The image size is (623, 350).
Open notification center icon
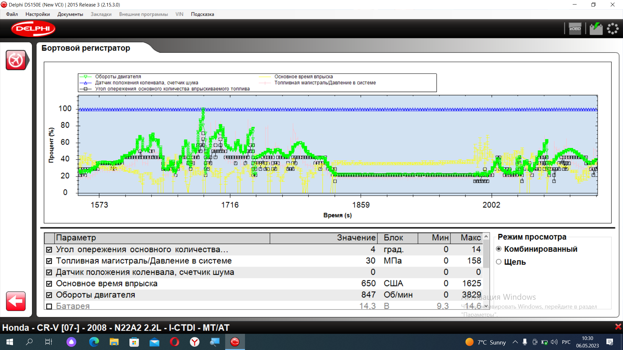(x=609, y=342)
